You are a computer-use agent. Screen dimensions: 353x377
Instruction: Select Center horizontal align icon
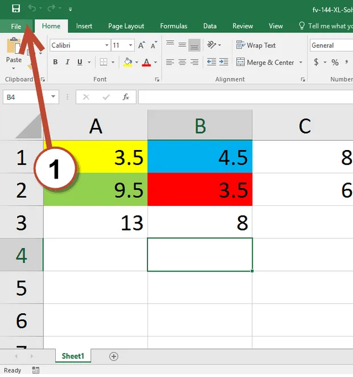[x=182, y=62]
